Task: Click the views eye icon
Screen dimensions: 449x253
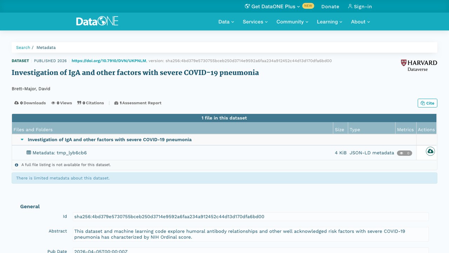Action: (53, 103)
